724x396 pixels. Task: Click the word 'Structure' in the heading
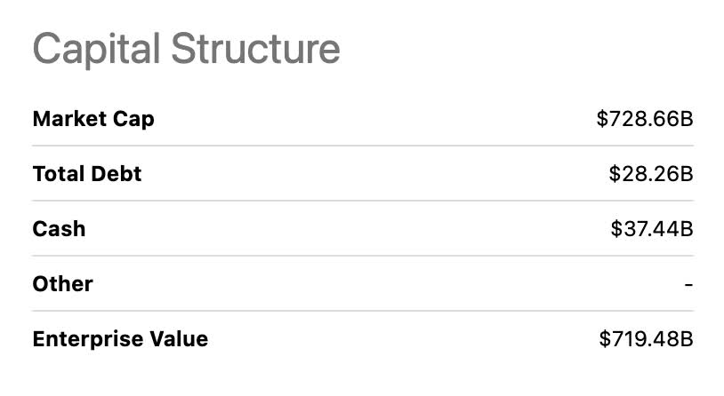coord(256,49)
